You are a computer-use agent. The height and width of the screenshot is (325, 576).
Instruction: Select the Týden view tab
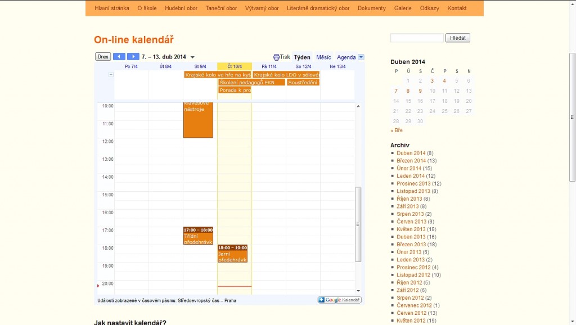click(x=302, y=57)
